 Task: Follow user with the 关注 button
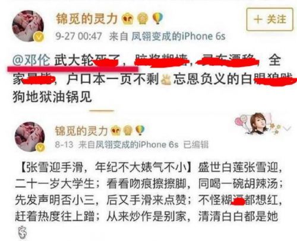pyautogui.click(x=270, y=20)
